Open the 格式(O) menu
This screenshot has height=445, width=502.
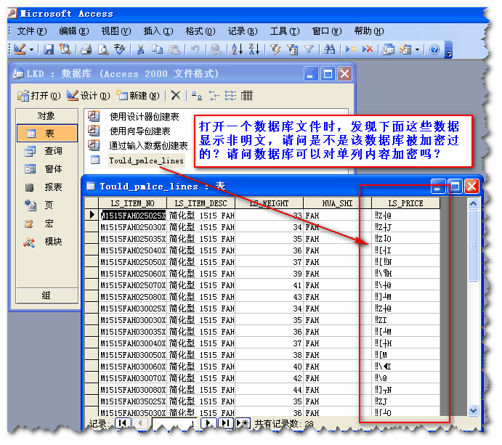tap(201, 31)
